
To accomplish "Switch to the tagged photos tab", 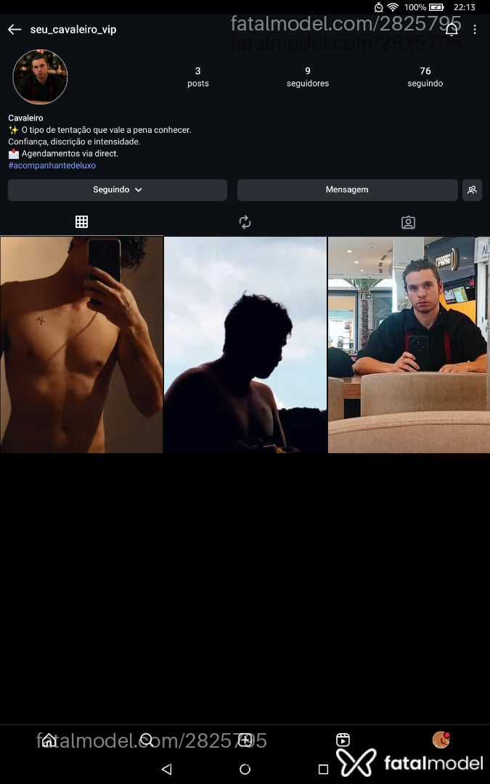I will pos(408,222).
